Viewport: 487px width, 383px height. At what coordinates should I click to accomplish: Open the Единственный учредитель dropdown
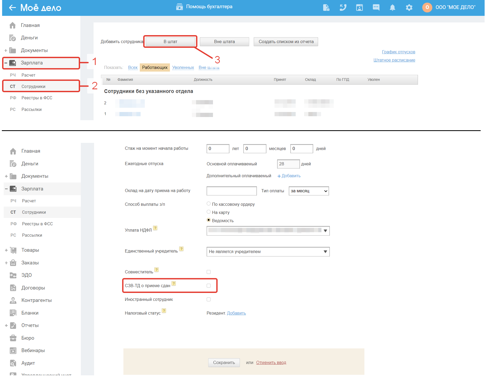[x=268, y=252]
